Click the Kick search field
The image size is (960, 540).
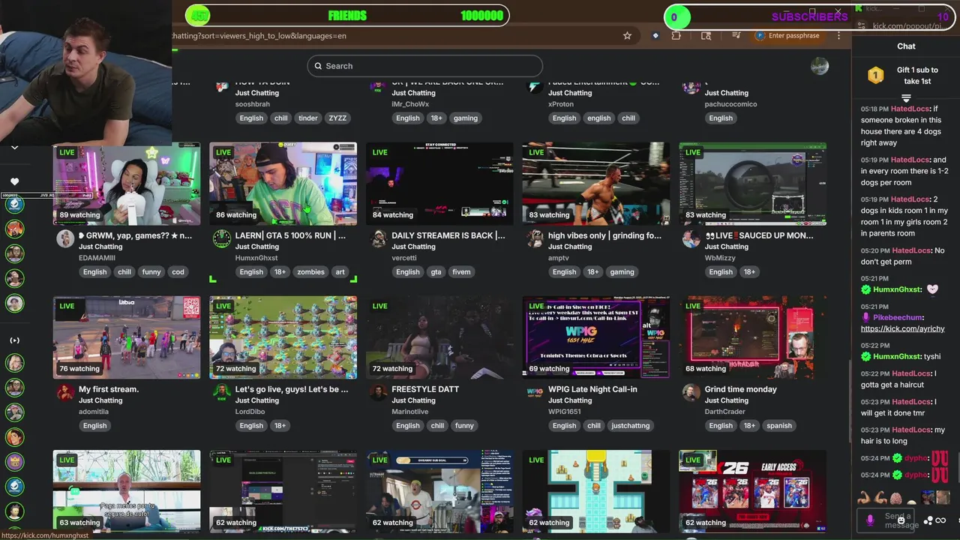(x=424, y=66)
